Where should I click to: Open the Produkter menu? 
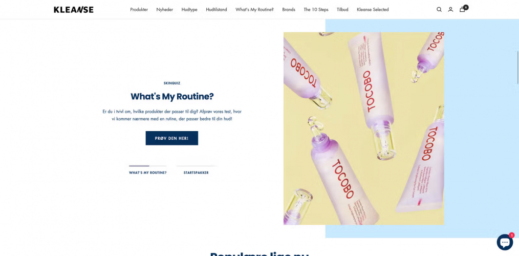pyautogui.click(x=139, y=10)
